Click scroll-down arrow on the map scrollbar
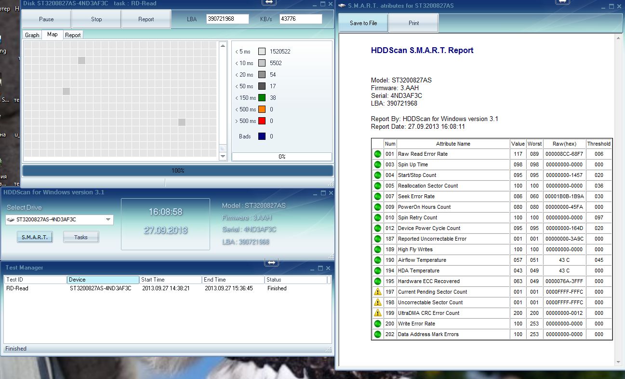This screenshot has height=379, width=625. [x=223, y=156]
